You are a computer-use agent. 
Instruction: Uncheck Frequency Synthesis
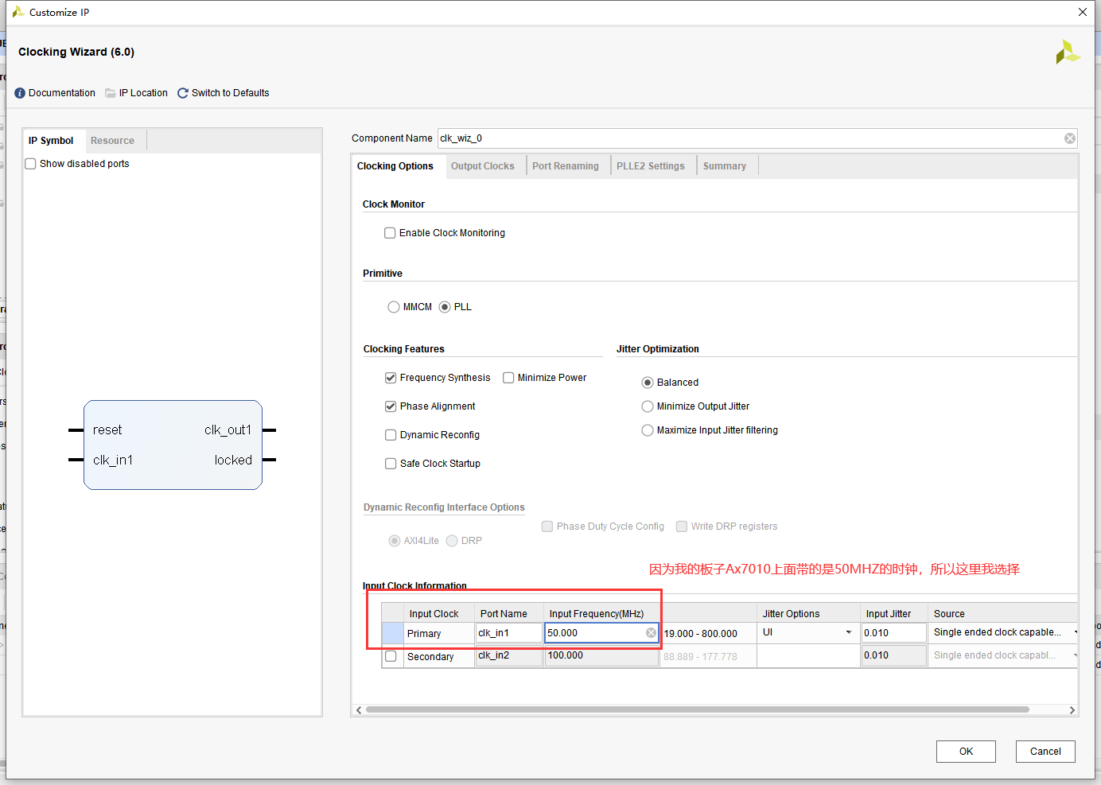tap(391, 378)
